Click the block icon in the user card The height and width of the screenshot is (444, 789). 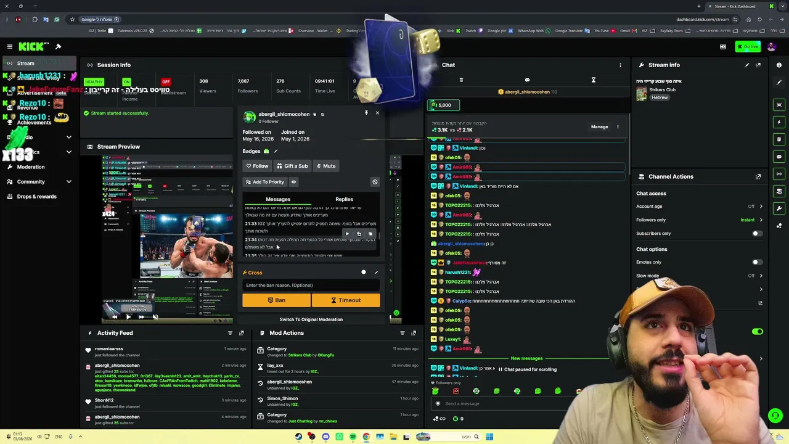375,182
